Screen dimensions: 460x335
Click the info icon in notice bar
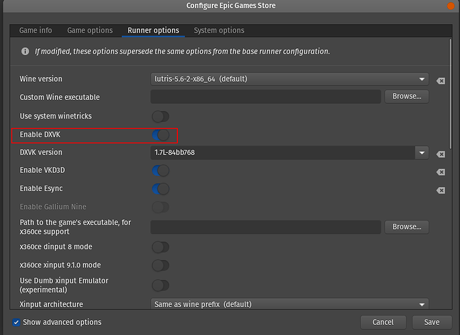pyautogui.click(x=25, y=52)
